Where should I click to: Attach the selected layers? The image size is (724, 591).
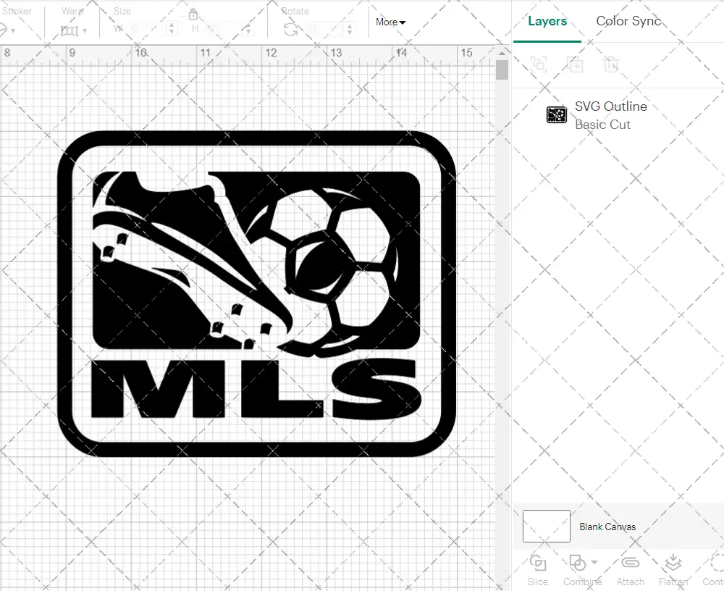tap(630, 569)
